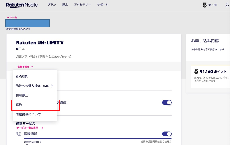
Task: Open the user account icon
Action: coord(227,5)
